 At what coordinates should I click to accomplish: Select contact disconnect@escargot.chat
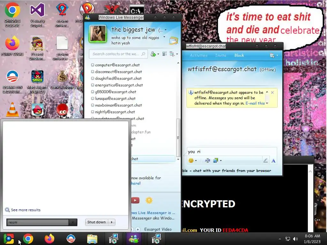[x=118, y=72]
